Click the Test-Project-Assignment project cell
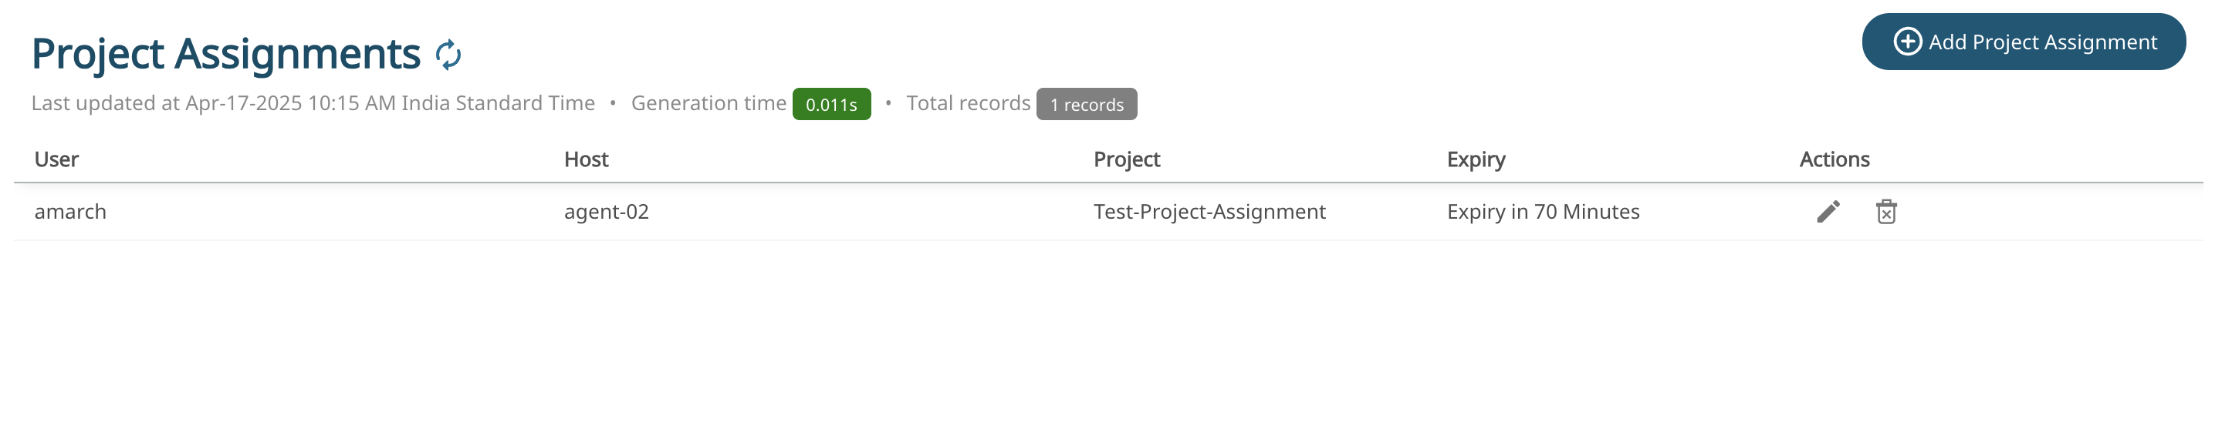Screen dimensions: 2215x439 click(x=1209, y=212)
